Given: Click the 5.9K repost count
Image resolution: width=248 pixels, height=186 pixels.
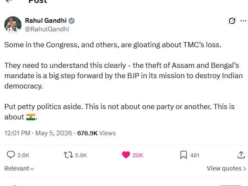Looking at the screenshot, I should pos(81,156).
